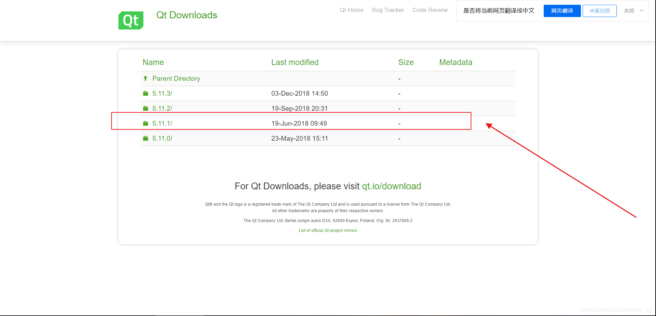Click the folder icon for 5.11.0/

(145, 138)
